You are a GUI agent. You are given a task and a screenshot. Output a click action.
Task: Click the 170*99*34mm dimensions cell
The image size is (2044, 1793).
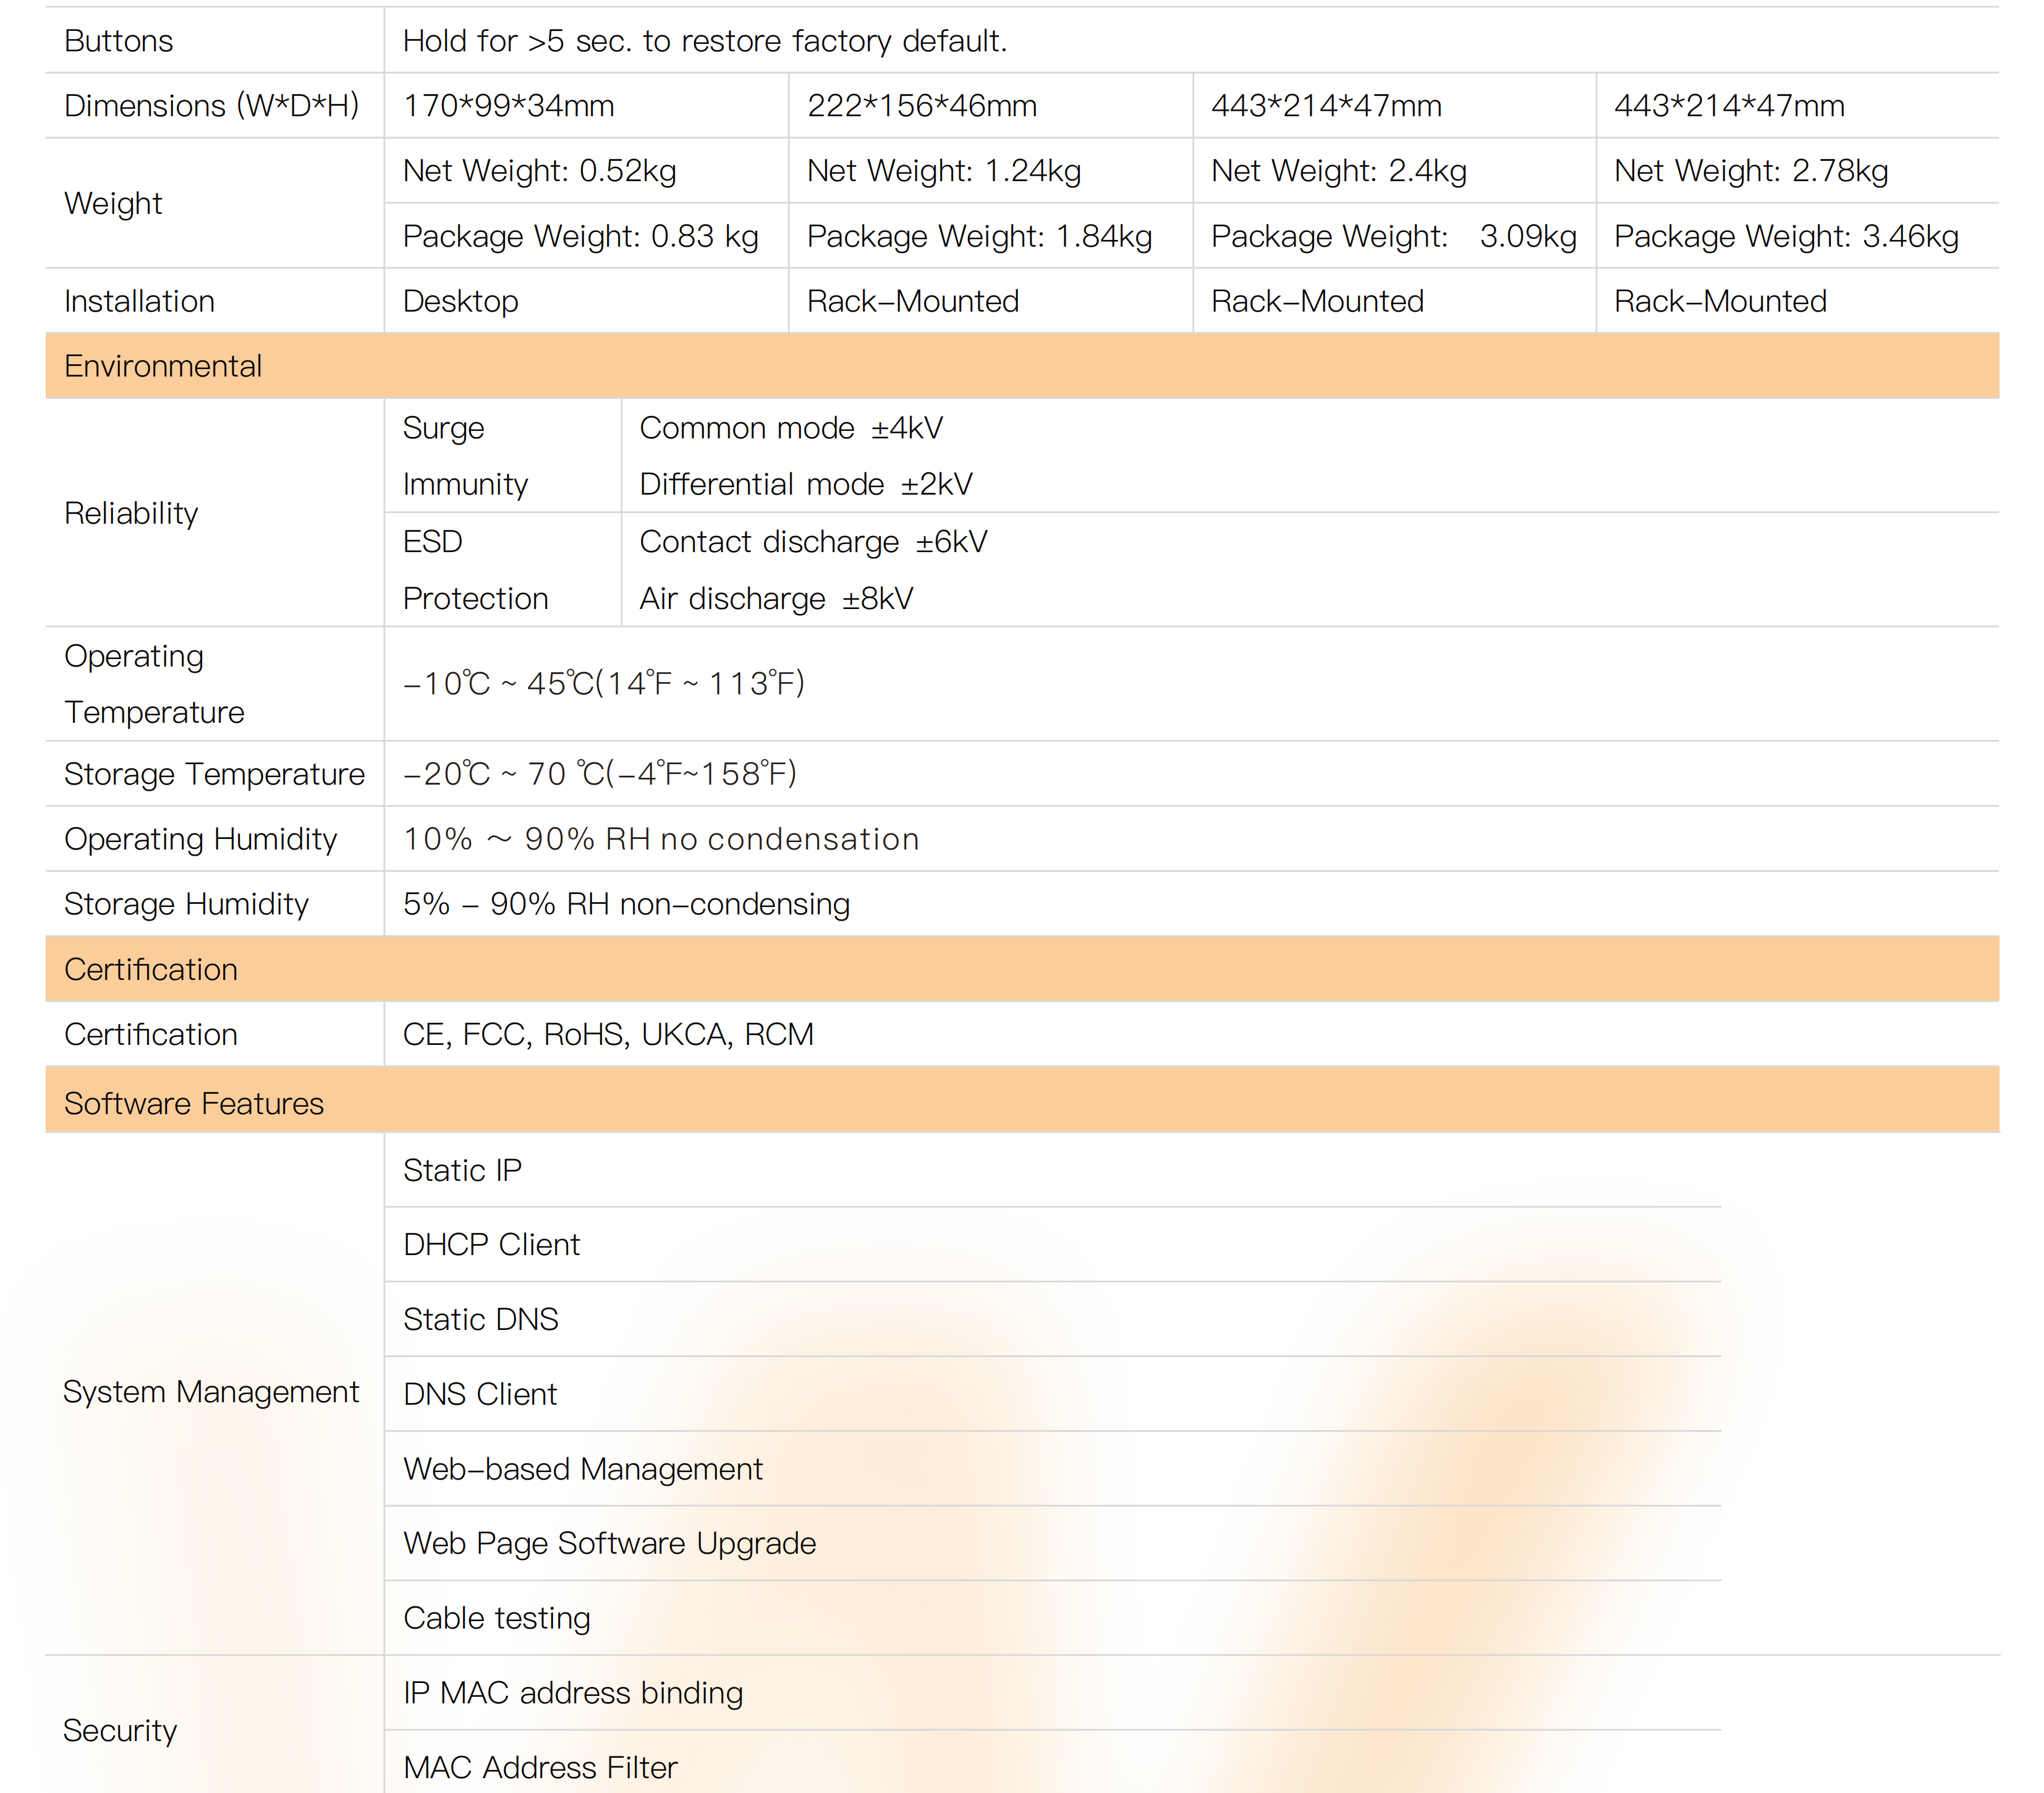point(508,106)
